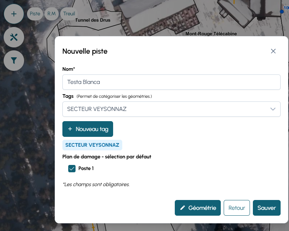Close the Nouvelle piste dialog
The image size is (289, 231).
[273, 51]
